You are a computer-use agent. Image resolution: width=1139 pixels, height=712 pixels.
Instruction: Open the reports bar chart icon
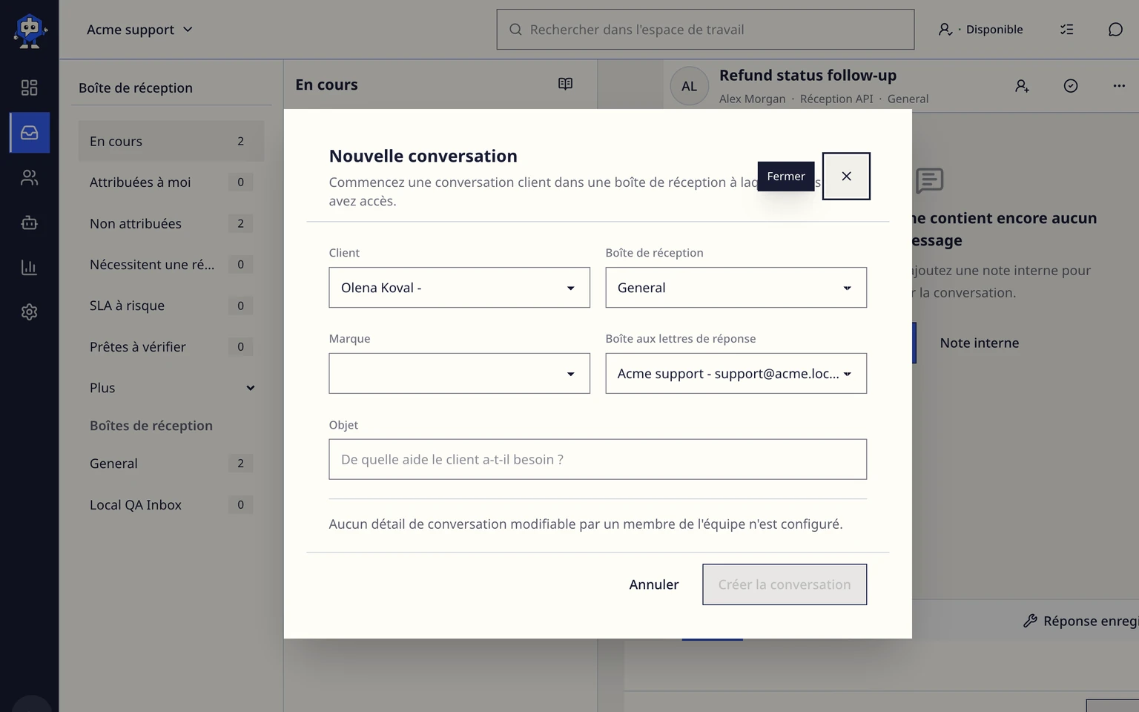point(30,267)
